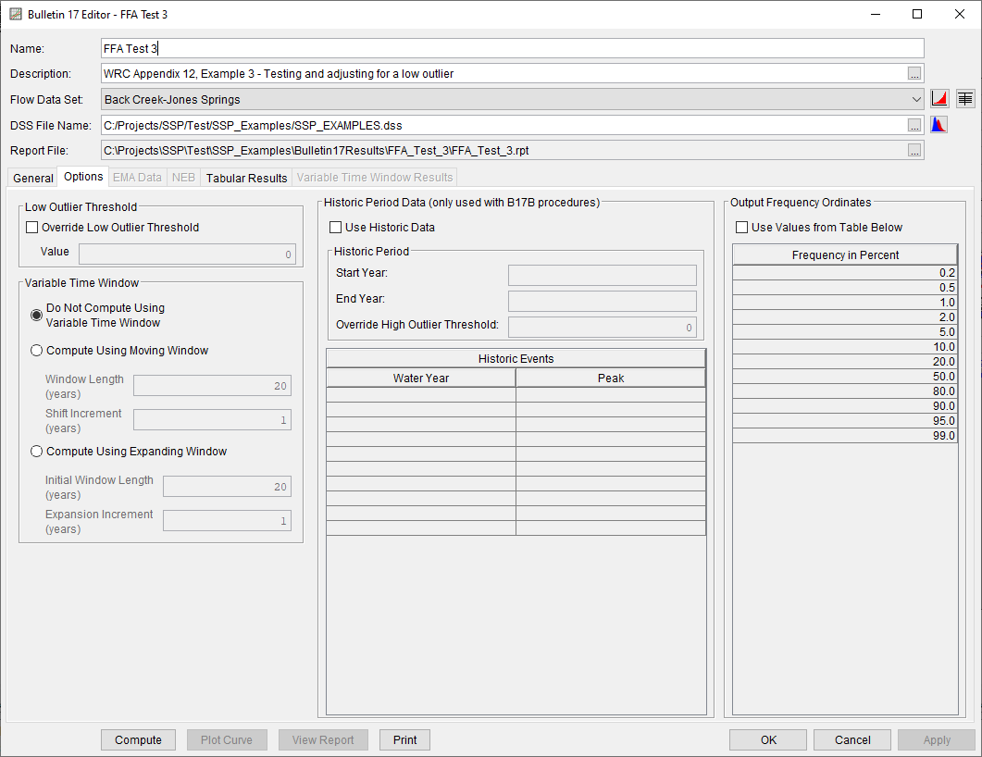
Task: Click the Peak column header
Action: click(611, 378)
